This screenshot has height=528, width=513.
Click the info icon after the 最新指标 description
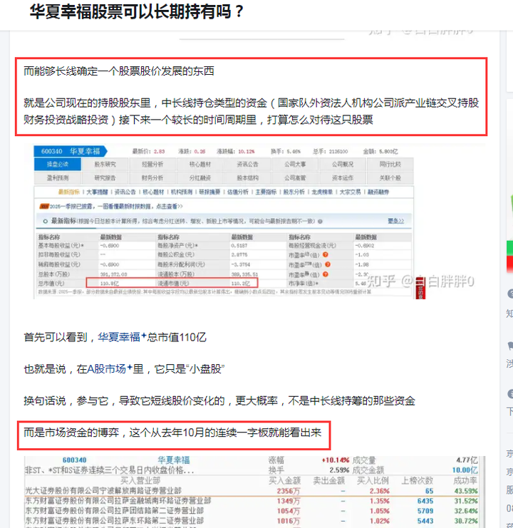(320, 221)
